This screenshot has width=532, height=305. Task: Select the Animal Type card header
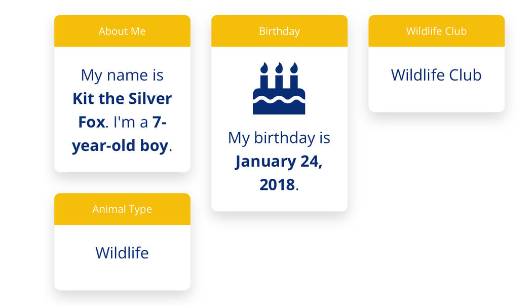click(x=122, y=209)
